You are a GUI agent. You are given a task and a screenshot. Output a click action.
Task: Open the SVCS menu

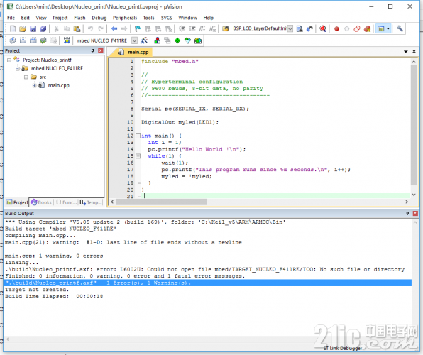coord(167,18)
